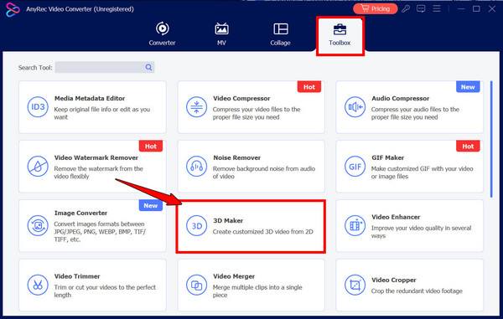Click the key register icon
The width and height of the screenshot is (503, 319).
[406, 8]
